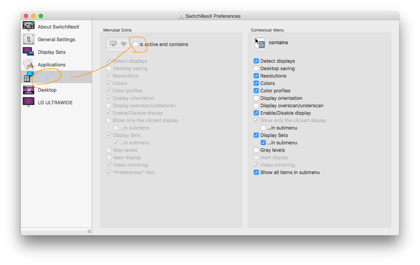420x265 pixels.
Task: Click the Contextual Menu cursor icon
Action: click(x=260, y=43)
